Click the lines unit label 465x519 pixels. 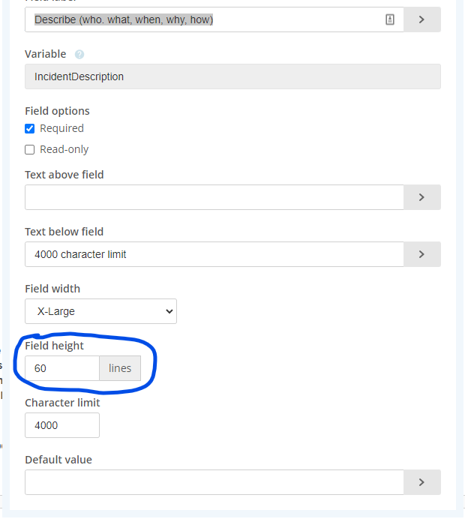pos(120,368)
